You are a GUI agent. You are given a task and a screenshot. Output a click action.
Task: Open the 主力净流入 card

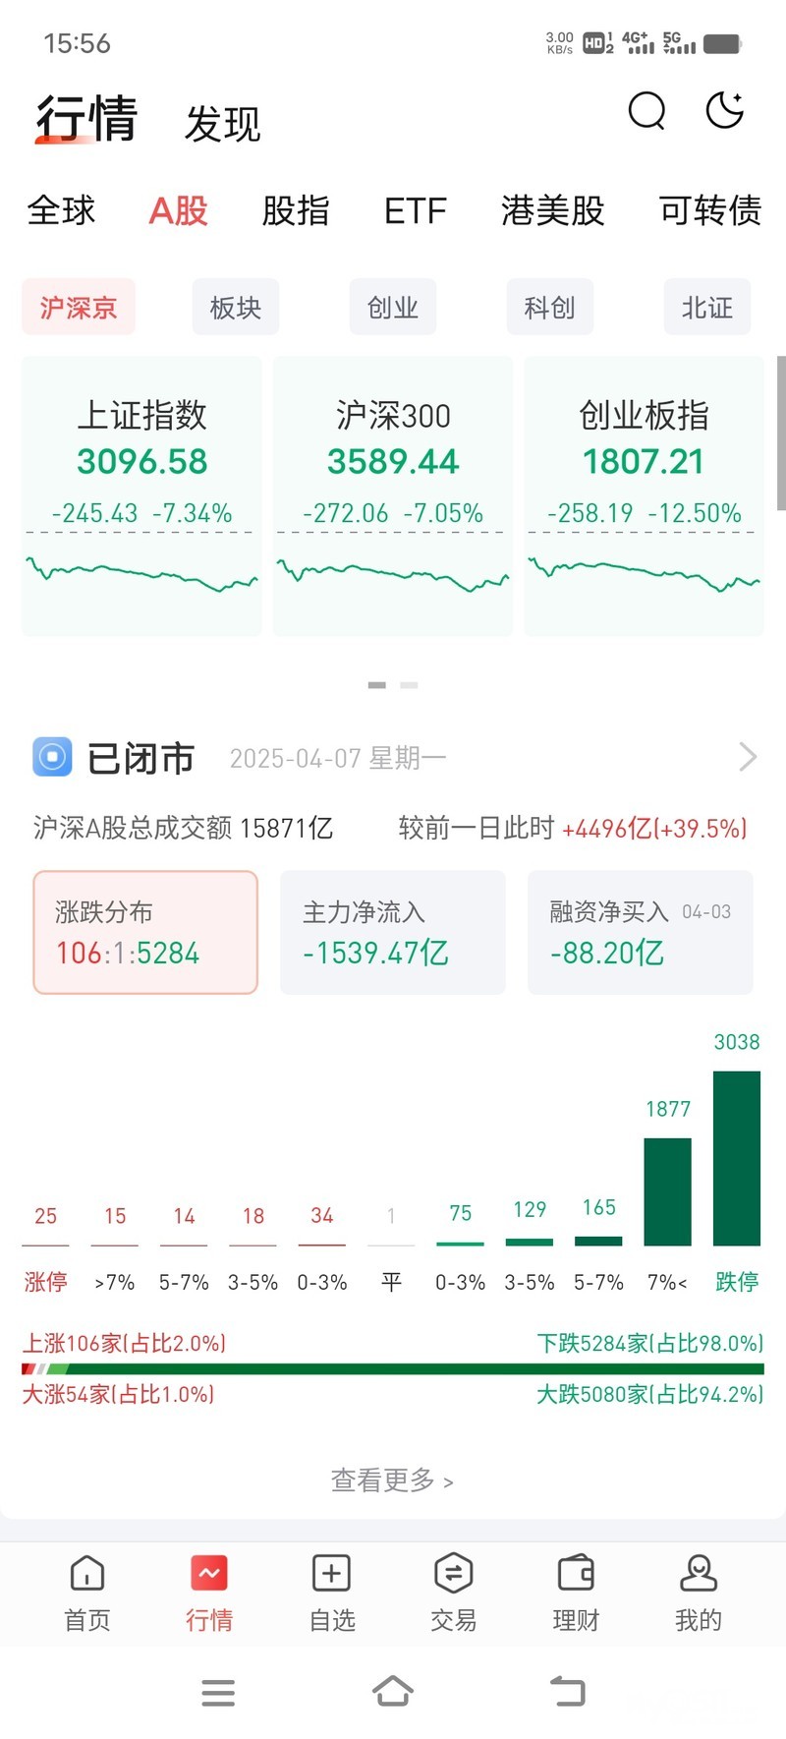pos(392,932)
